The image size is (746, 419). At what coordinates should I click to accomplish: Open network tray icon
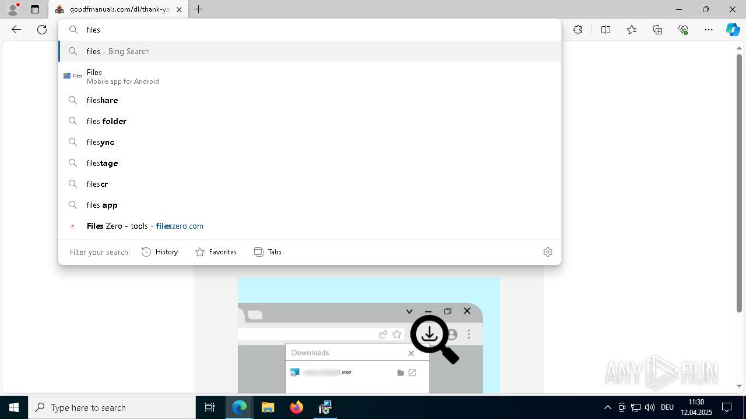[636, 407]
